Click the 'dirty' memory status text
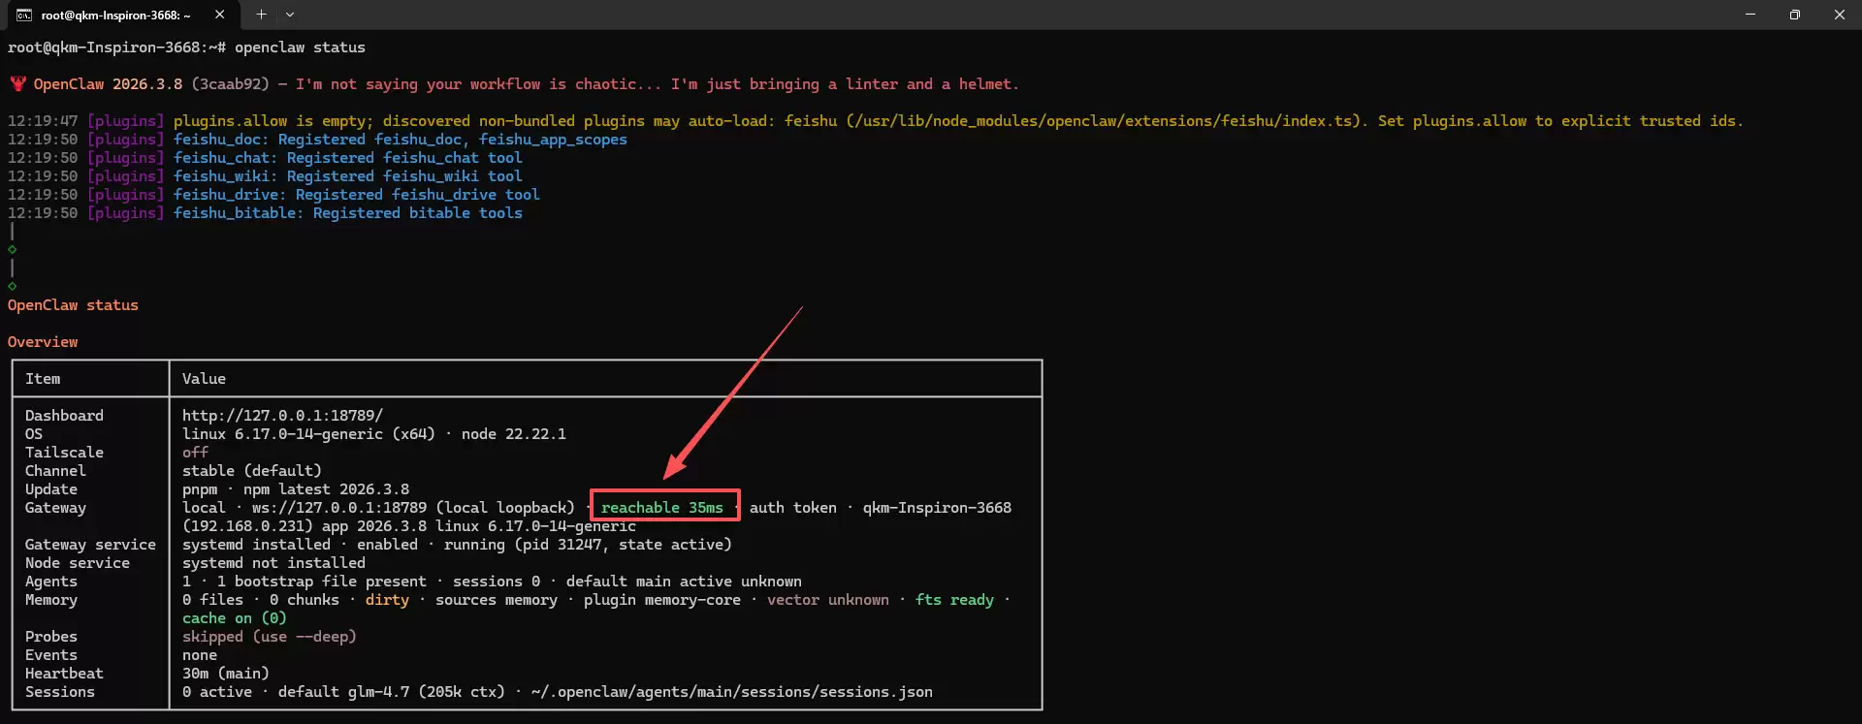This screenshot has height=724, width=1862. 387,600
